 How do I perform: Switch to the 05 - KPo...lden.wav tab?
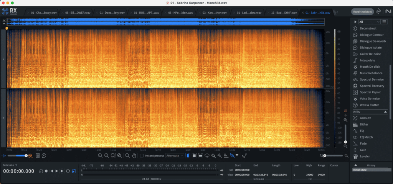(178, 13)
